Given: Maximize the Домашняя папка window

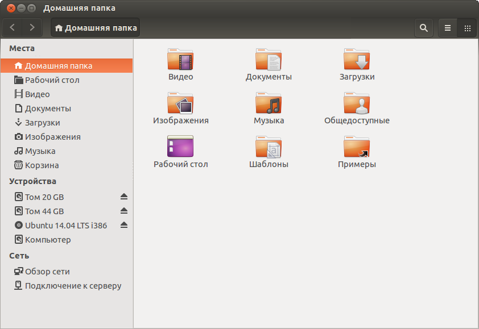Looking at the screenshot, I should point(31,9).
